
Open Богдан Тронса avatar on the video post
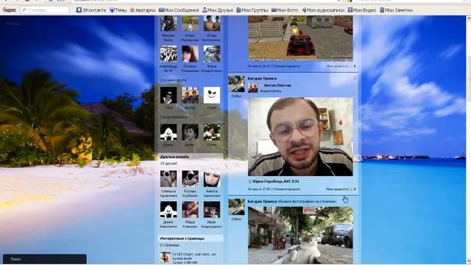pyautogui.click(x=236, y=84)
